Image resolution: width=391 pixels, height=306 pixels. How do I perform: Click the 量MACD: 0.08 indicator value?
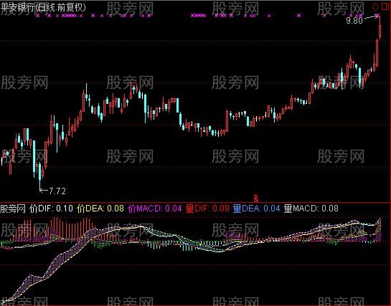pos(311,208)
